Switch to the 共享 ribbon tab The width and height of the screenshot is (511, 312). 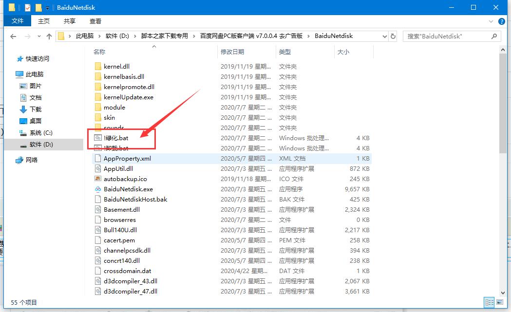click(69, 21)
